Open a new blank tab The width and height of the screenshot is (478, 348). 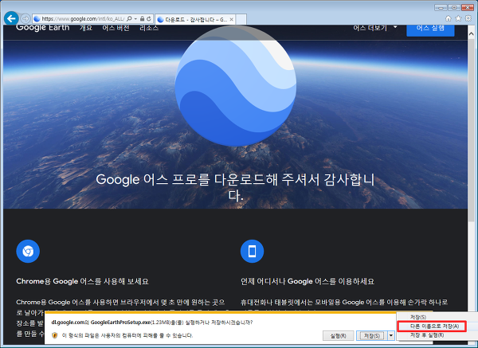click(x=241, y=19)
